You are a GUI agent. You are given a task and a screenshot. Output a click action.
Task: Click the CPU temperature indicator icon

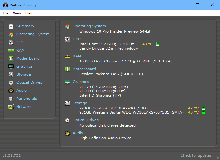click(158, 44)
